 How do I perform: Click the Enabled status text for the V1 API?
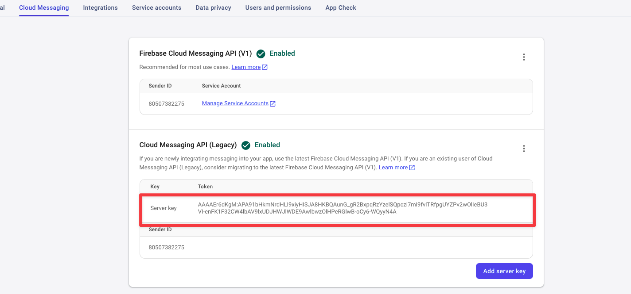point(282,53)
